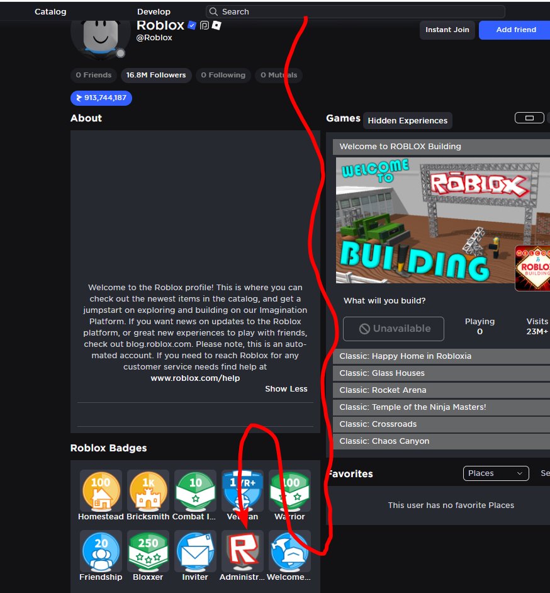Expand Classic: Chaos Canyon
550x593 pixels.
(441, 441)
